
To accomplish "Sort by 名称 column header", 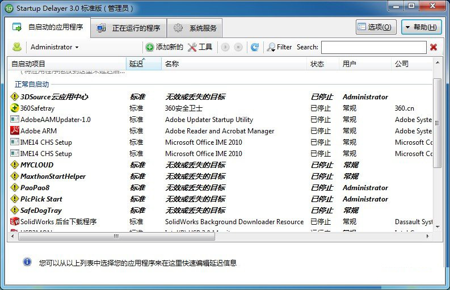I will [x=234, y=64].
